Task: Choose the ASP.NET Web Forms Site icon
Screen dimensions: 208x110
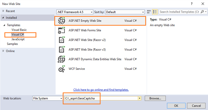Action: 62,30
